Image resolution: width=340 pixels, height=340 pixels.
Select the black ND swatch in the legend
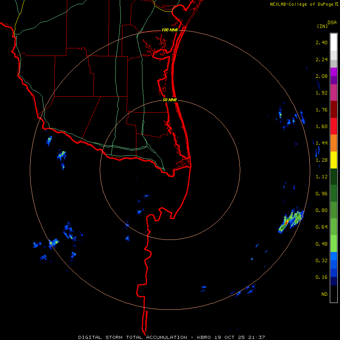click(334, 294)
